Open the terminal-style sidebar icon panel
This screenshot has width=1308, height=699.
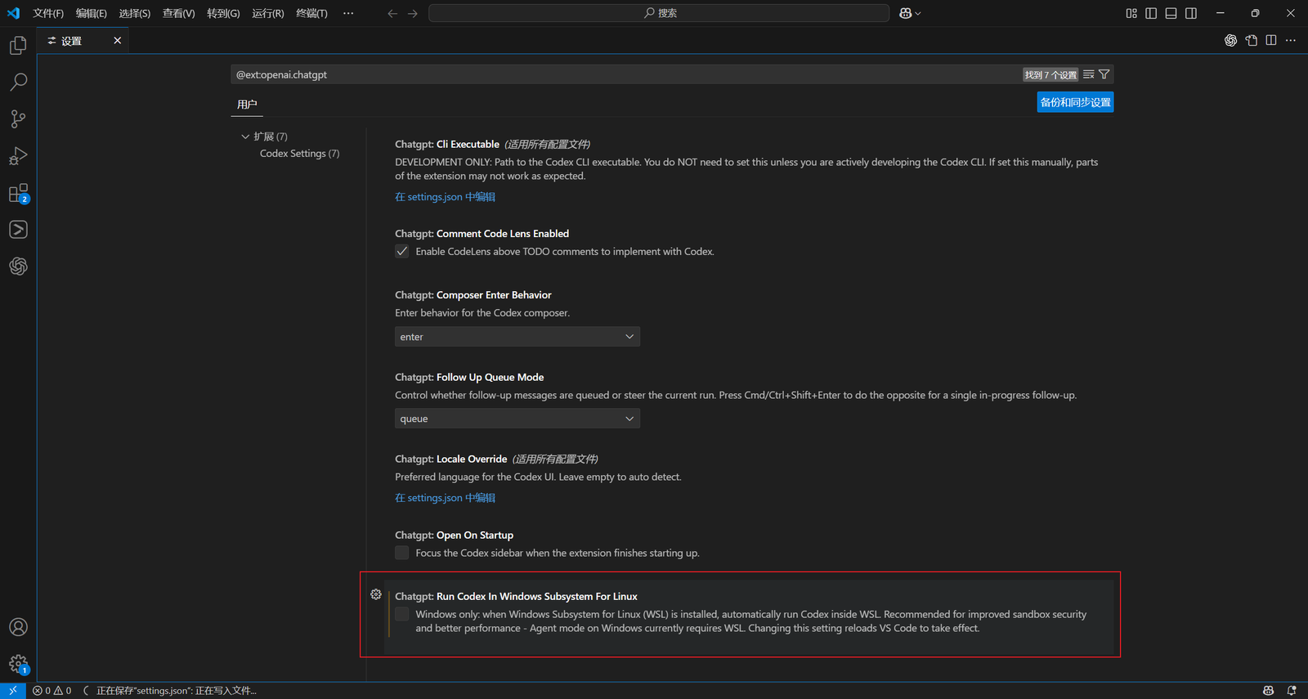click(x=18, y=230)
